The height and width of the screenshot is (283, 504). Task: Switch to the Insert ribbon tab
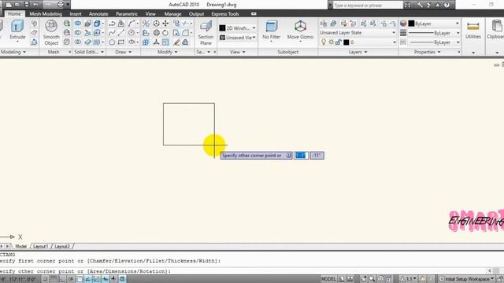tap(76, 14)
